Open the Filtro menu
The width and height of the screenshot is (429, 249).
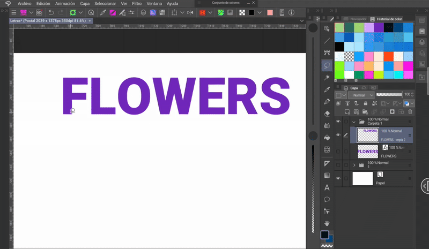(x=137, y=3)
